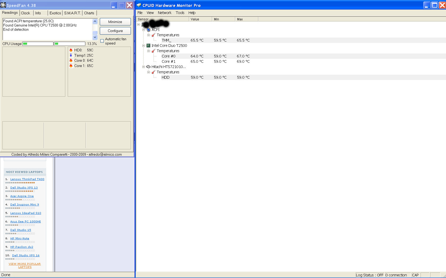Click '0 connection' status bar entry
The image size is (446, 278).
pyautogui.click(x=398, y=275)
